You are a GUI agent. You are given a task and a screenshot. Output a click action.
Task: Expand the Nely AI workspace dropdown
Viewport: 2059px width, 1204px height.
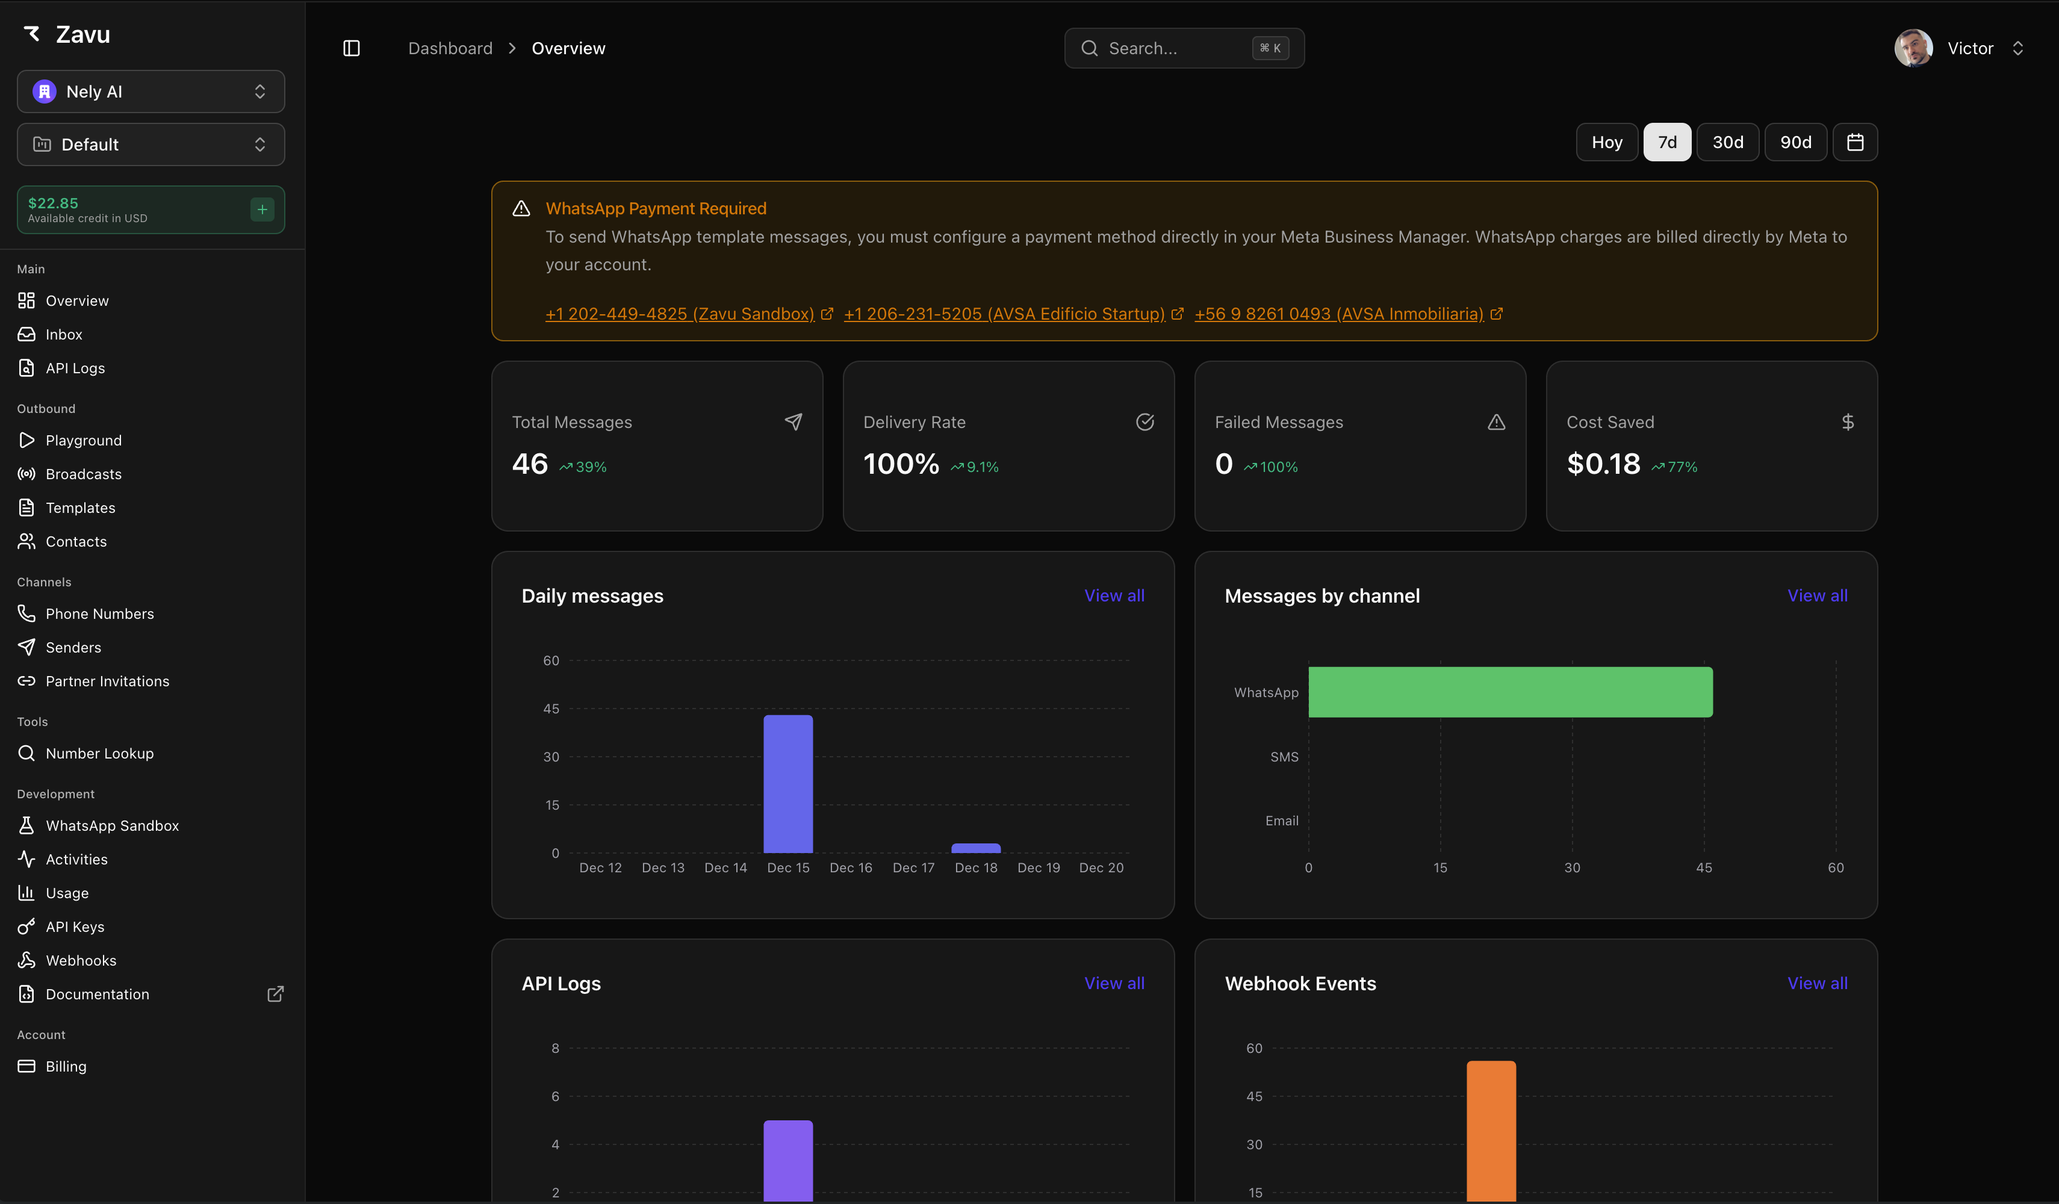(151, 92)
